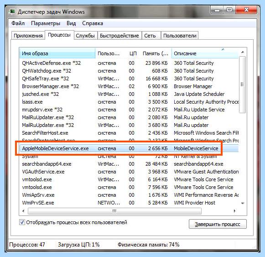
Task: Close the Диспетчер задач Windows window
Action: (246, 10)
